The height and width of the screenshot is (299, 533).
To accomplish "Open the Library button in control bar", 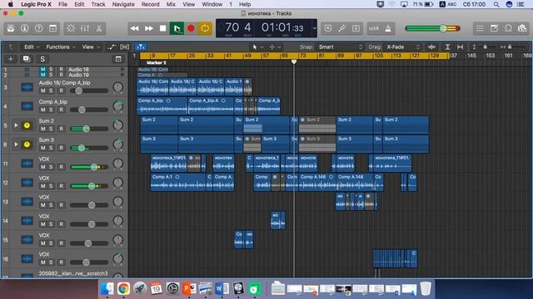I will pyautogui.click(x=11, y=28).
